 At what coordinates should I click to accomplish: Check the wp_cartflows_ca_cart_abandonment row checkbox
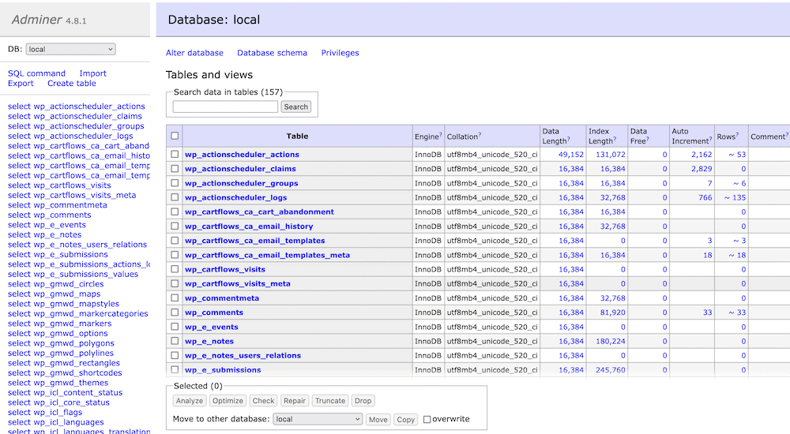175,211
